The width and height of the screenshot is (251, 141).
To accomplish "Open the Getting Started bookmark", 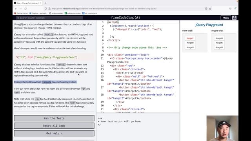I will [21, 13].
